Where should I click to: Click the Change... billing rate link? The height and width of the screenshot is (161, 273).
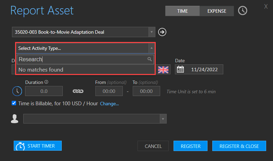point(109,104)
